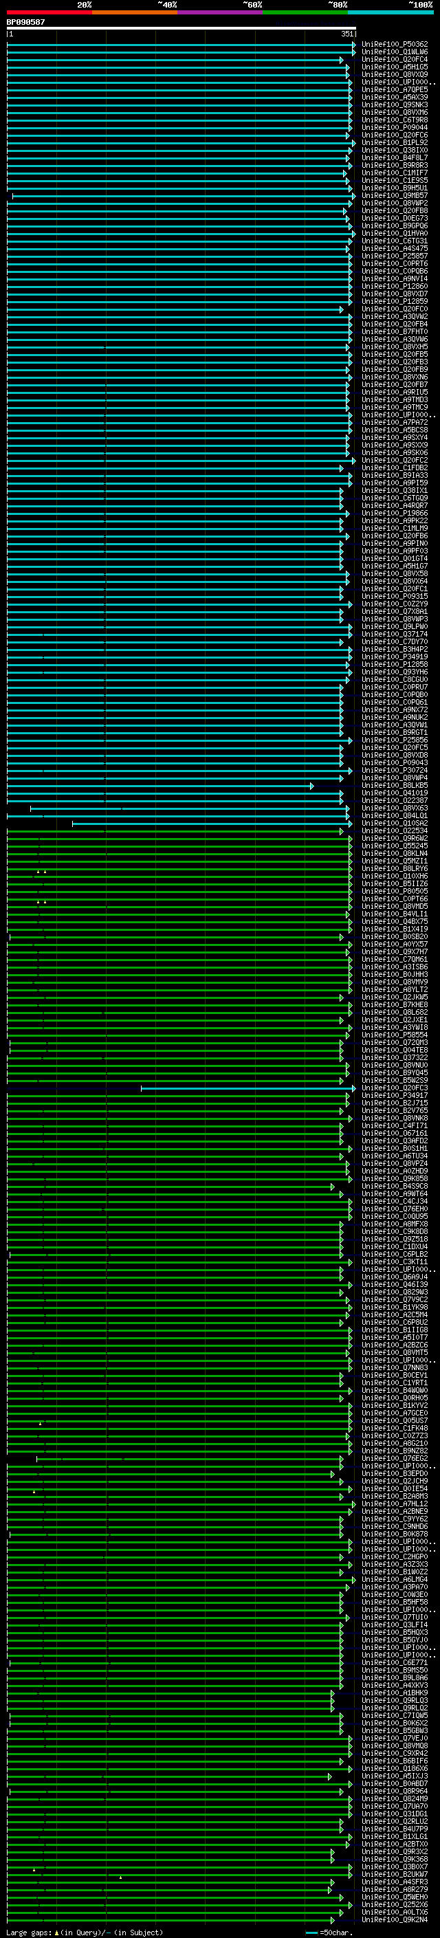Click hit label UniRef100_A5IXJ3
This screenshot has width=440, height=1938.
[395, 1776]
